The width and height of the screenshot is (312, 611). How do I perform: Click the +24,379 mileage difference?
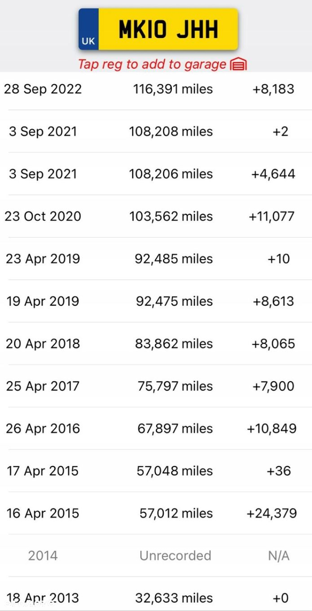click(x=272, y=513)
